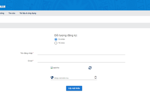Refresh the captcha with the reload icon
150x100 pixels.
[x=90, y=68]
